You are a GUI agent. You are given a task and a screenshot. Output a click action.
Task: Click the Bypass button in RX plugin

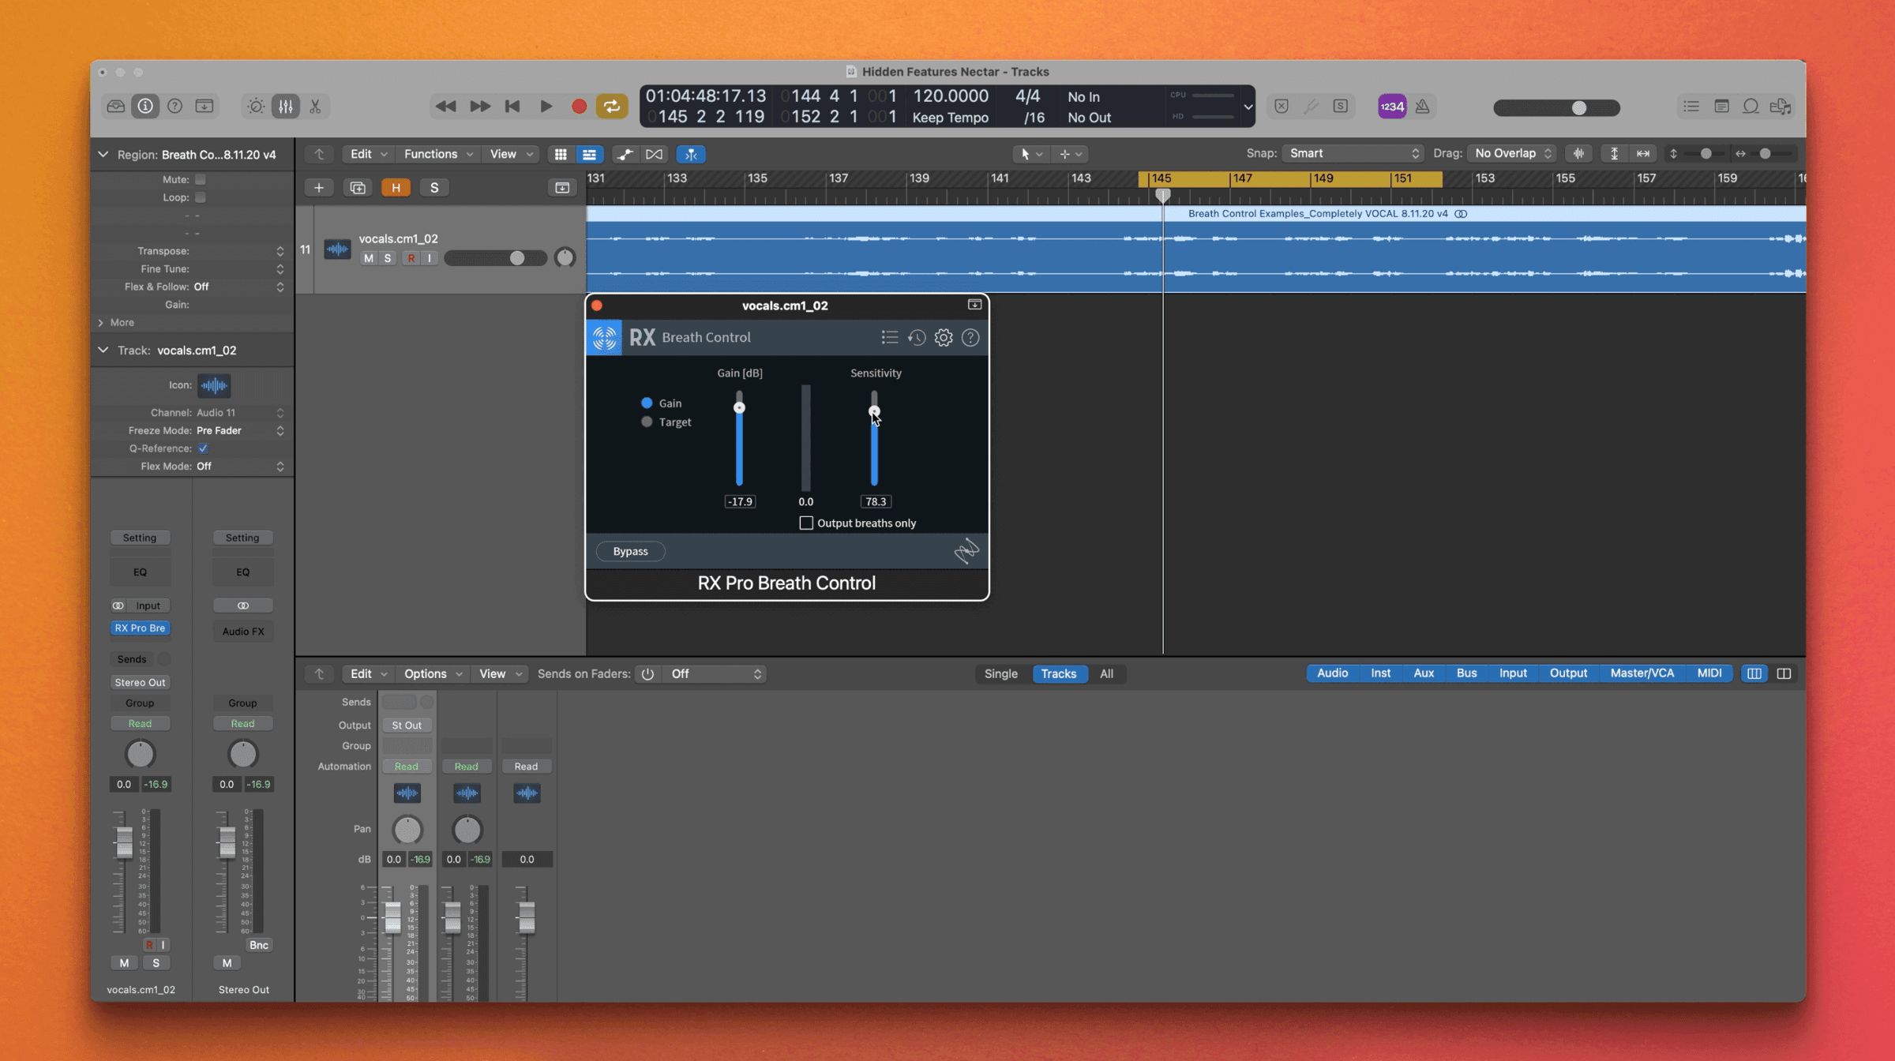[630, 552]
